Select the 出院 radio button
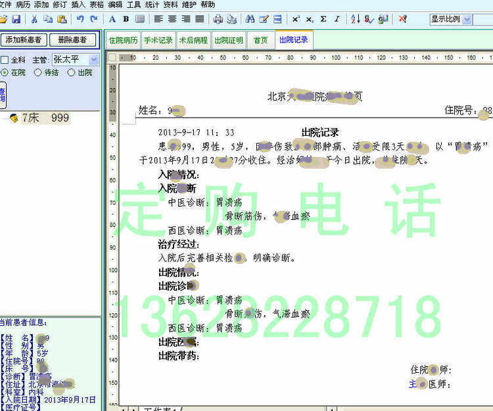Screen dimensions: 493x411 point(72,72)
